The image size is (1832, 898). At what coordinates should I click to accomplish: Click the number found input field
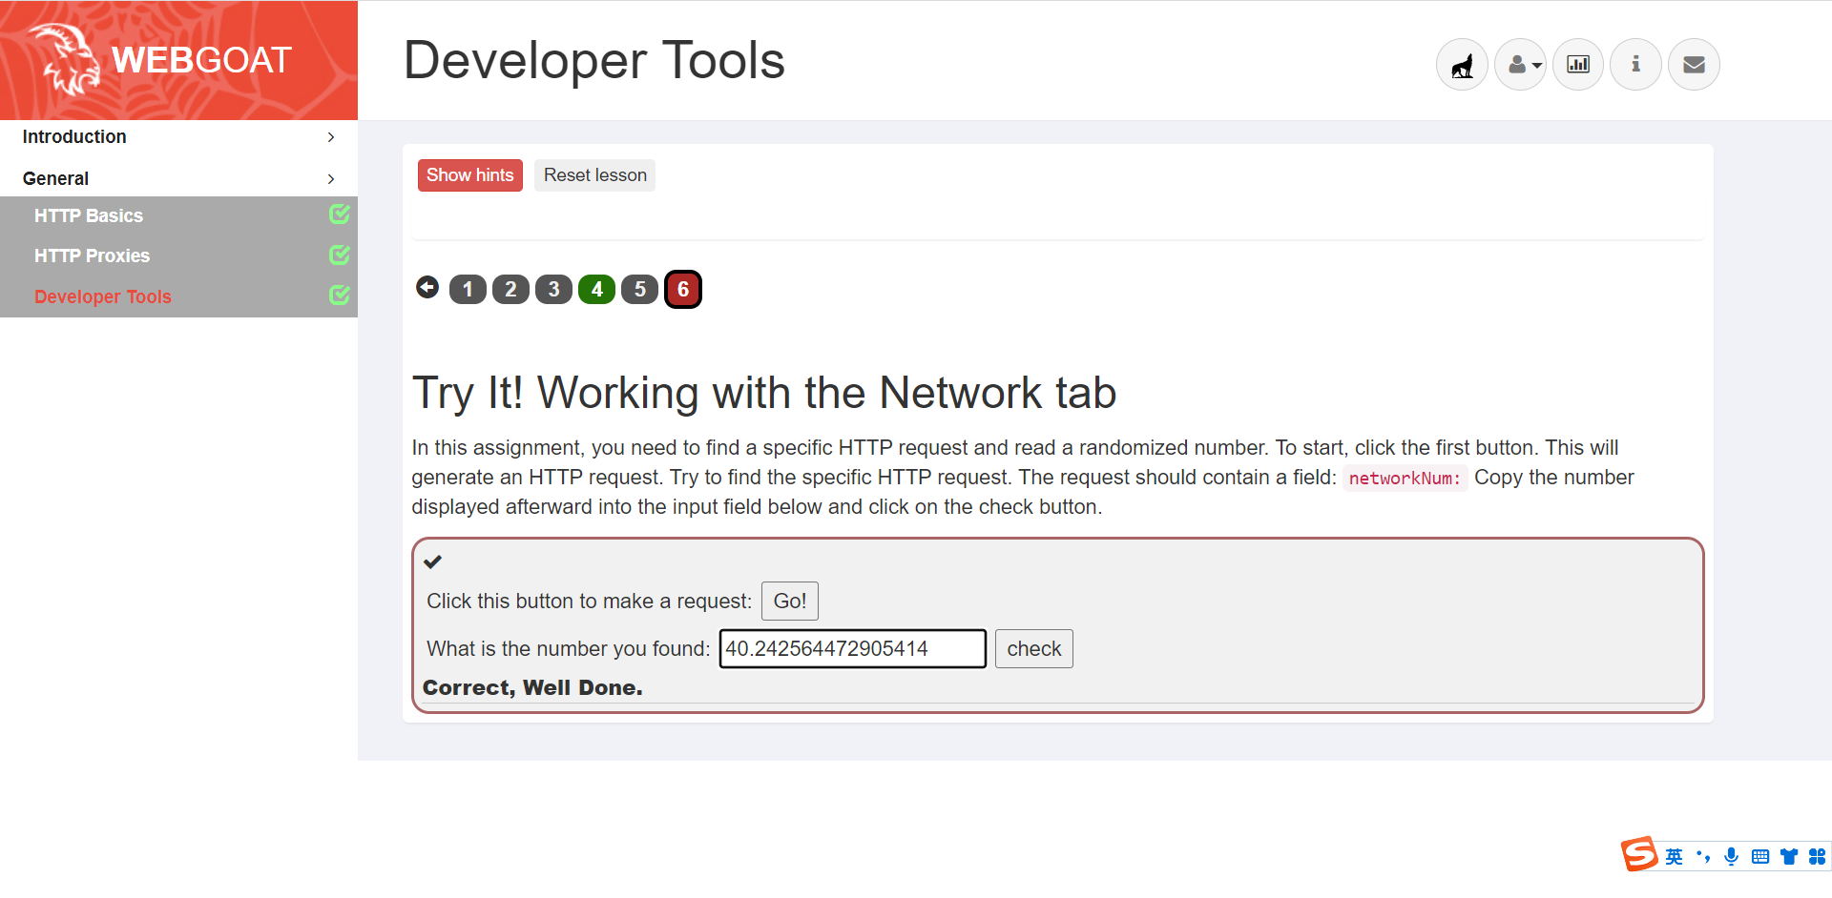tap(852, 649)
